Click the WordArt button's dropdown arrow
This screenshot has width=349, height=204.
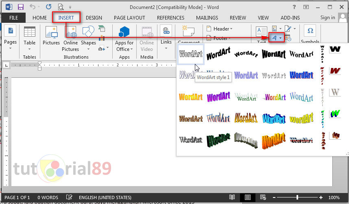281,38
